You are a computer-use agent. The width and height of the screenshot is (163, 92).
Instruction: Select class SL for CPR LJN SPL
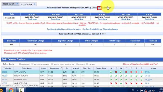coord(148,72)
